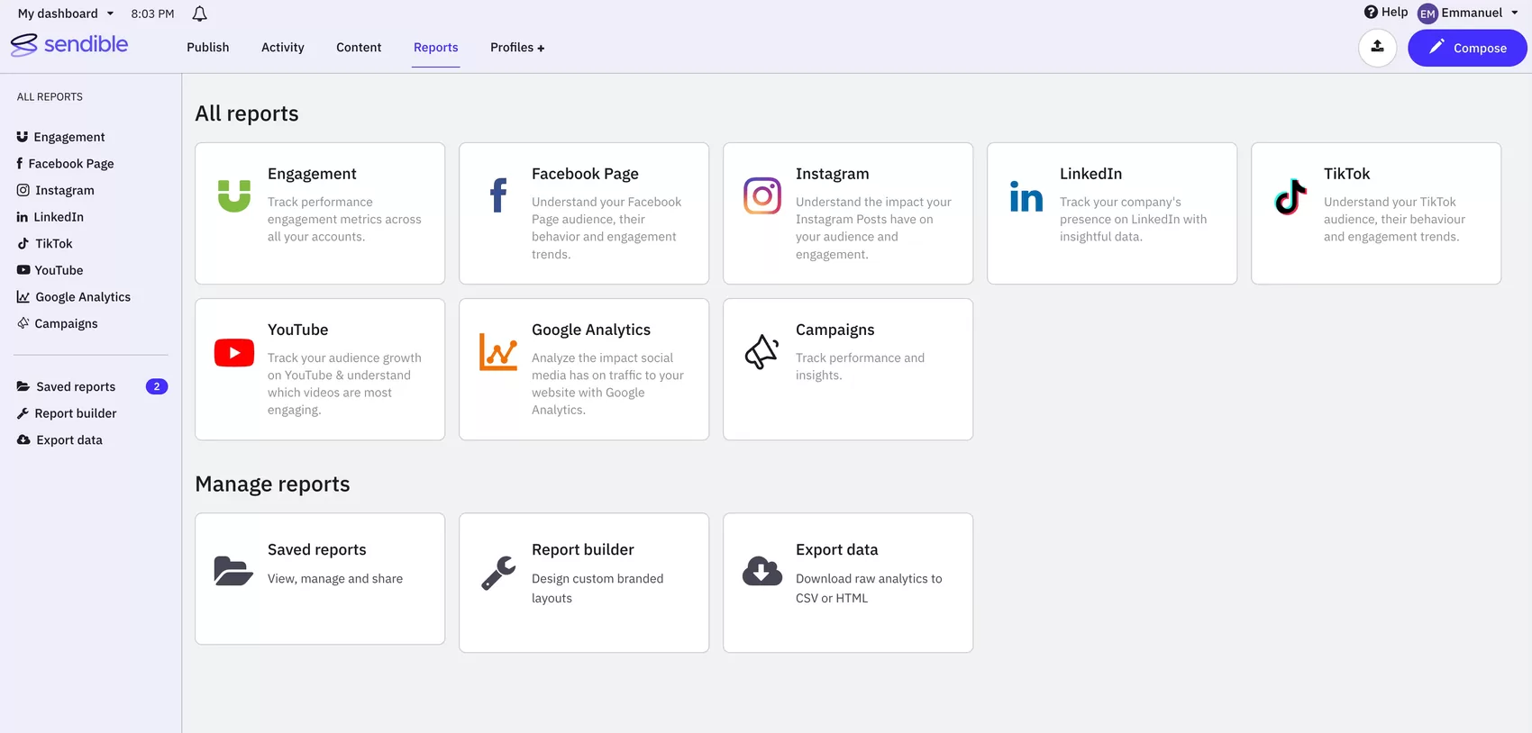Click the Engagement card's green icon
Screen dimensions: 1532x733
pos(234,195)
